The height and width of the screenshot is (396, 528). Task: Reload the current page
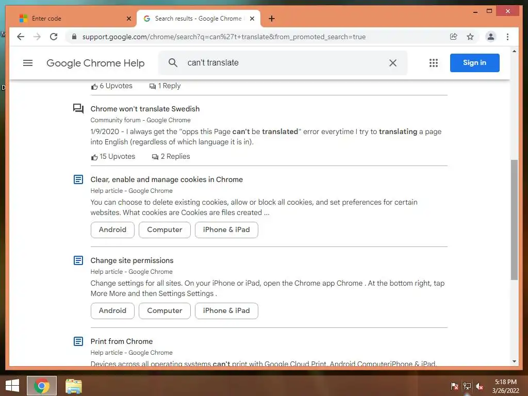point(54,37)
